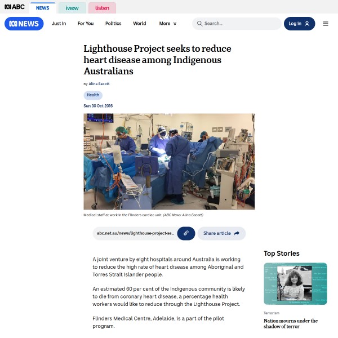
Task: Open the Top Stories thumbnail image
Action: pyautogui.click(x=295, y=284)
